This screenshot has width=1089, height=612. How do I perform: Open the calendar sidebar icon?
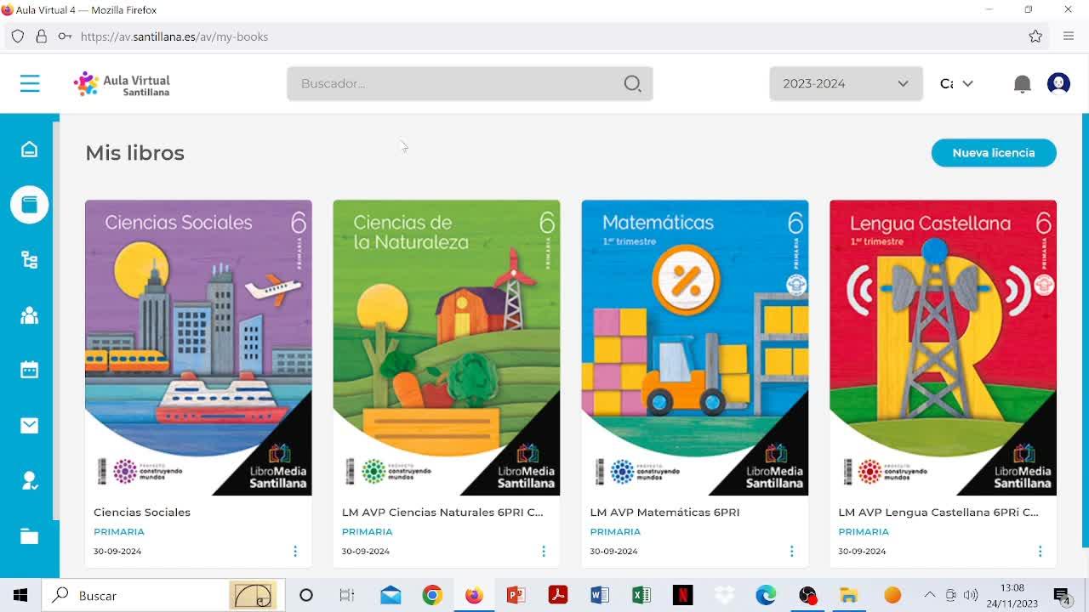30,370
